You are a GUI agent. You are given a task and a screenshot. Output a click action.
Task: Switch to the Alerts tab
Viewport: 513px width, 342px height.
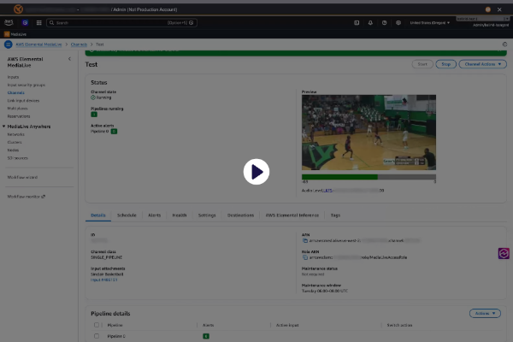pyautogui.click(x=155, y=215)
